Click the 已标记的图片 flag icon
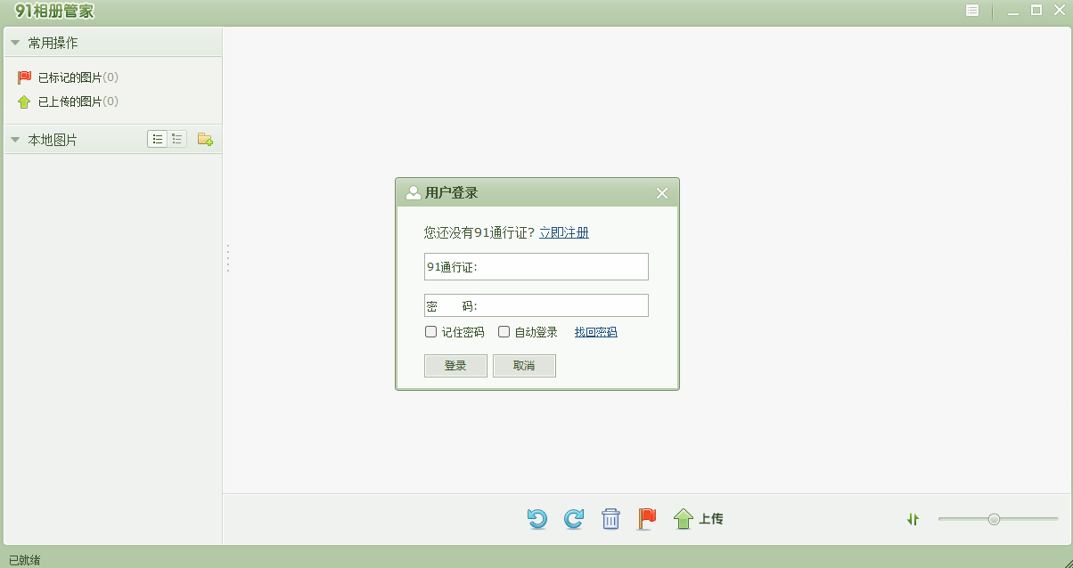Screen dimensions: 1073x568 [x=22, y=77]
